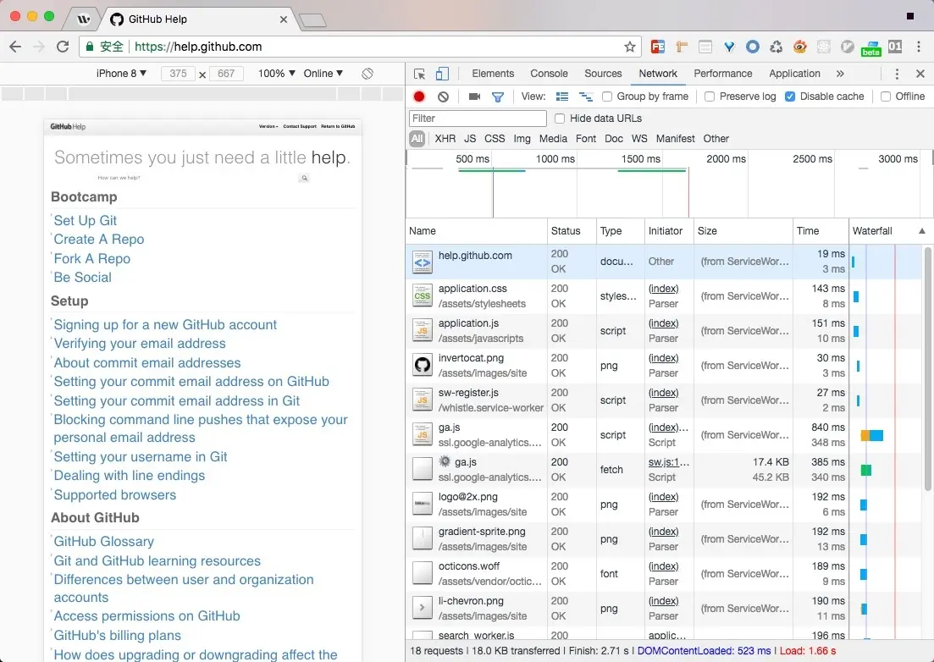Click in the network Filter input field

point(478,119)
